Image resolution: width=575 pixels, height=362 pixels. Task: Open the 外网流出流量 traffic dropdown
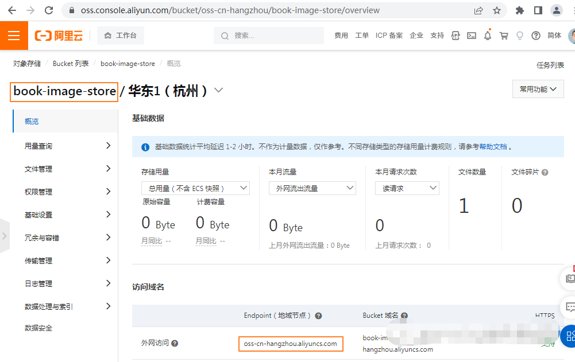pos(312,188)
